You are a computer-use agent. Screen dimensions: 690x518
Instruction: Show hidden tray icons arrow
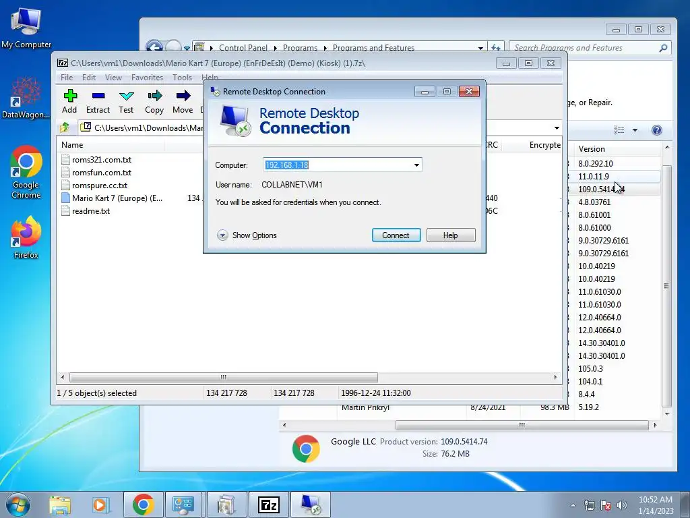point(573,505)
